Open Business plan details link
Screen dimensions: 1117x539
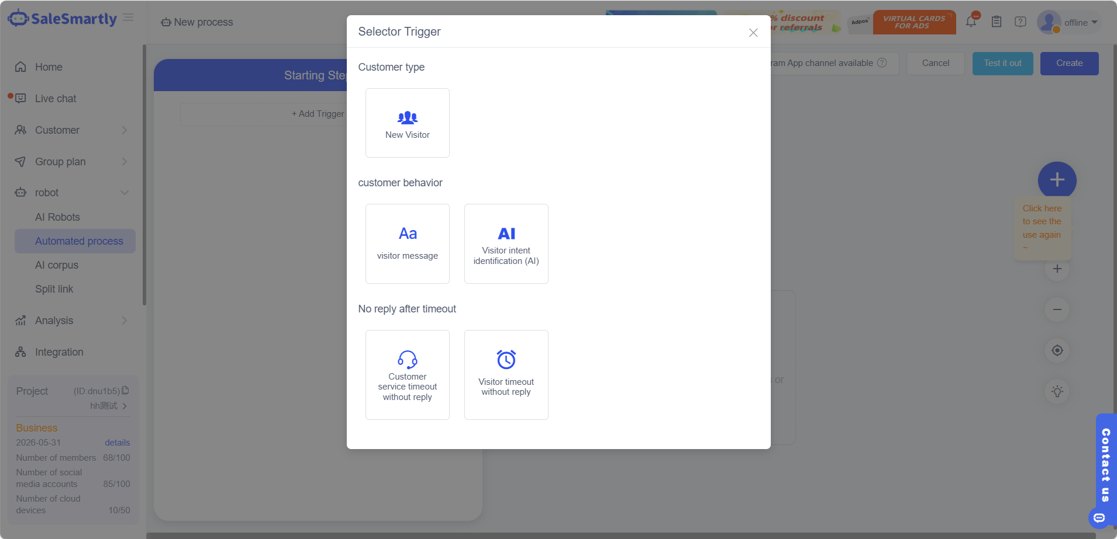pyautogui.click(x=117, y=443)
